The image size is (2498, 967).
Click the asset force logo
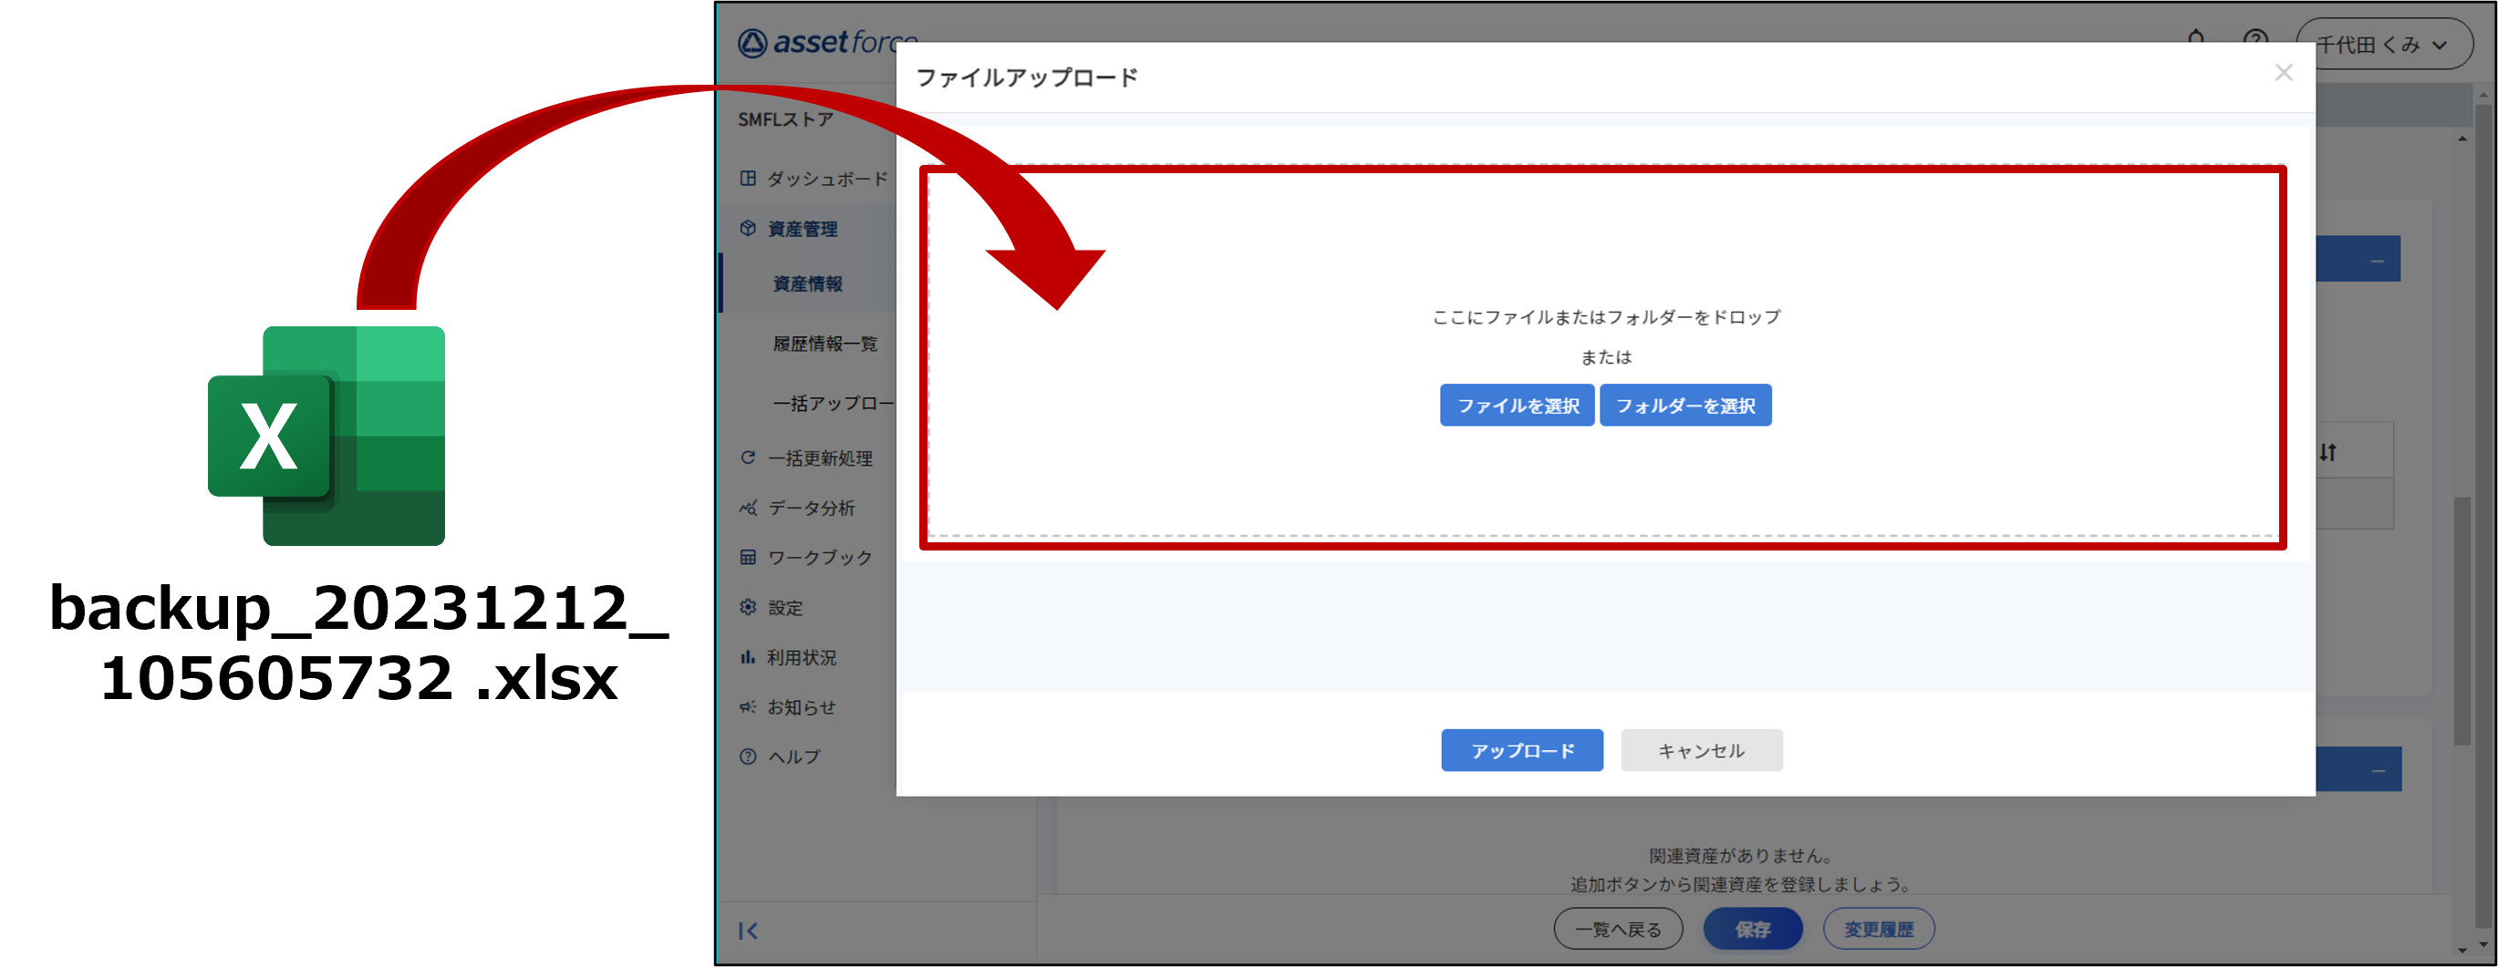point(826,44)
